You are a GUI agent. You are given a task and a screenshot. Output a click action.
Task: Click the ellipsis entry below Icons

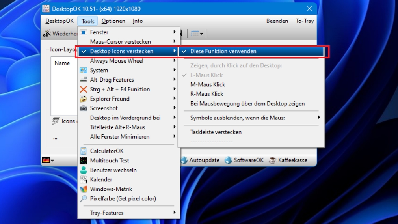point(55,138)
